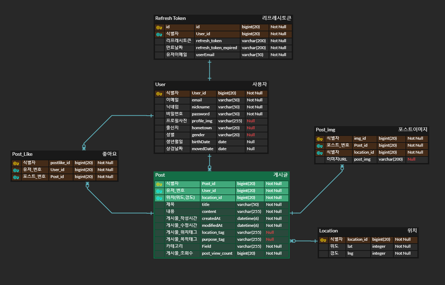Select the primary key icon in User table

[159, 93]
